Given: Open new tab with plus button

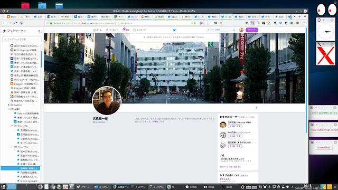Looking at the screenshot, I should pyautogui.click(x=299, y=16).
